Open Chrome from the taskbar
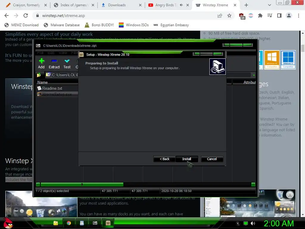Screen dimensions: 305x229 pos(69,223)
